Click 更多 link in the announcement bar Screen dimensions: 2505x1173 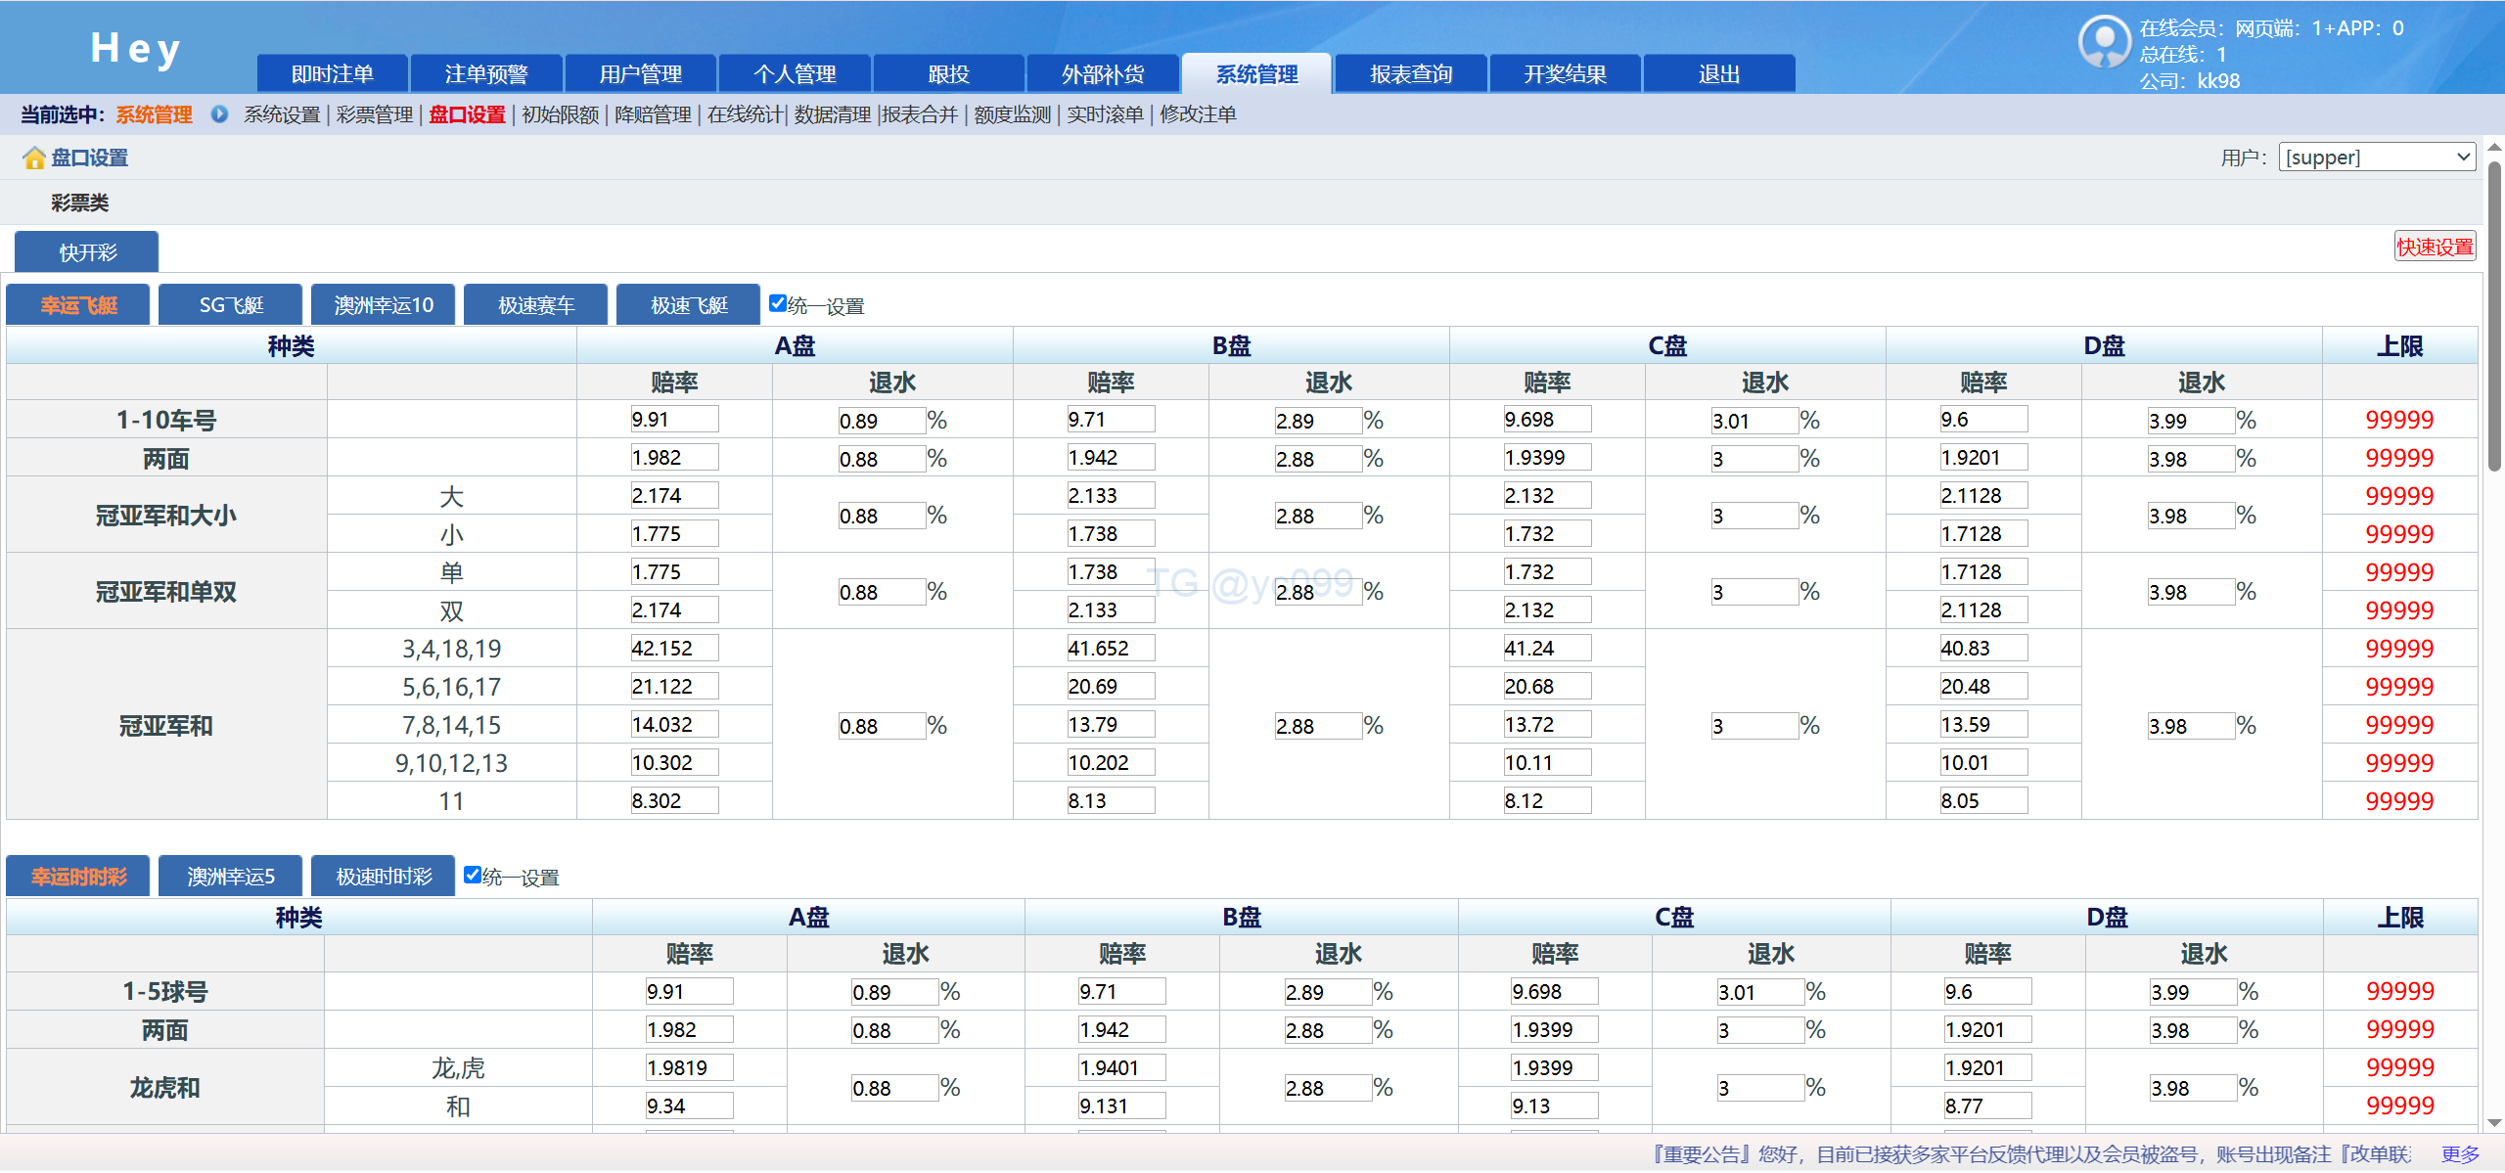click(x=2460, y=1154)
